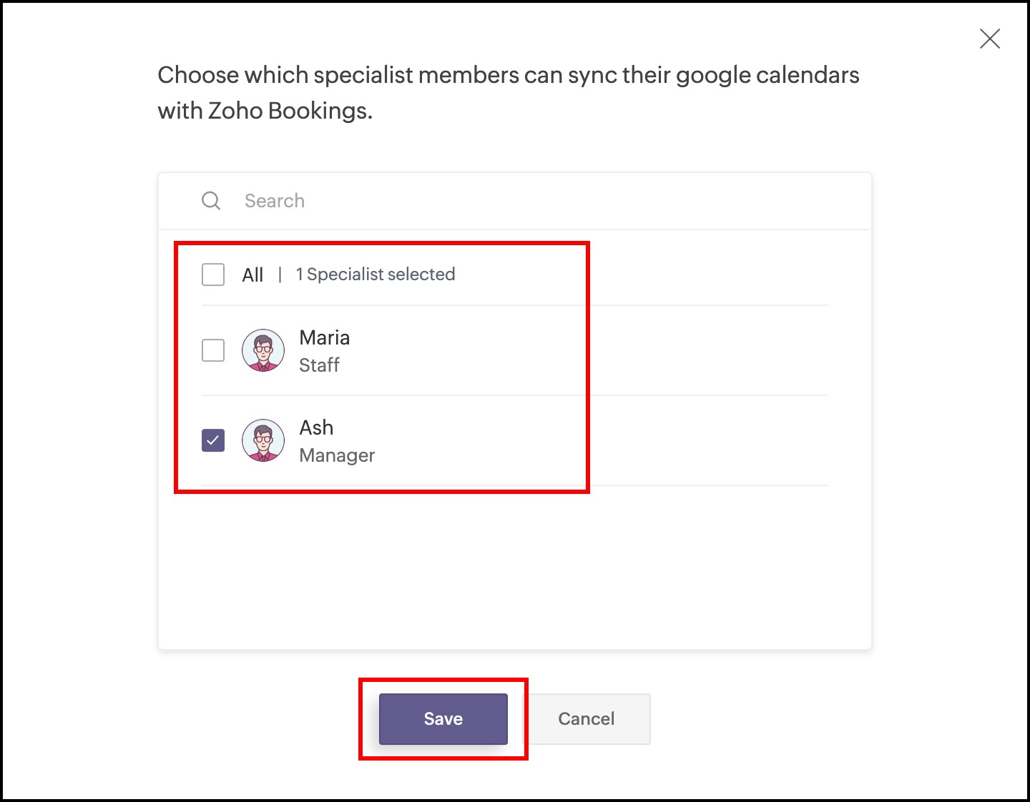Click the Staff role text
This screenshot has width=1030, height=802.
pyautogui.click(x=319, y=365)
